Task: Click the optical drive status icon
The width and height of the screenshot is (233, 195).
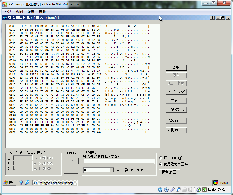Action: [x=166, y=190]
